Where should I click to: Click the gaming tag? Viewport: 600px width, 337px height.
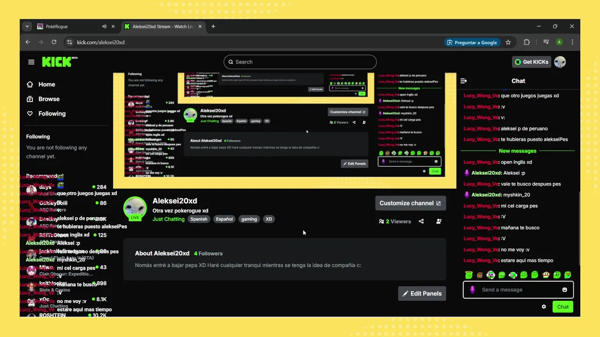tap(249, 219)
